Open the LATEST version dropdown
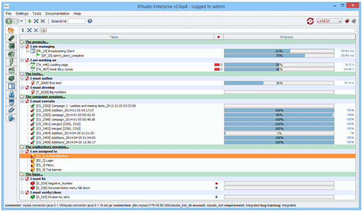The width and height of the screenshot is (362, 211). tap(329, 21)
